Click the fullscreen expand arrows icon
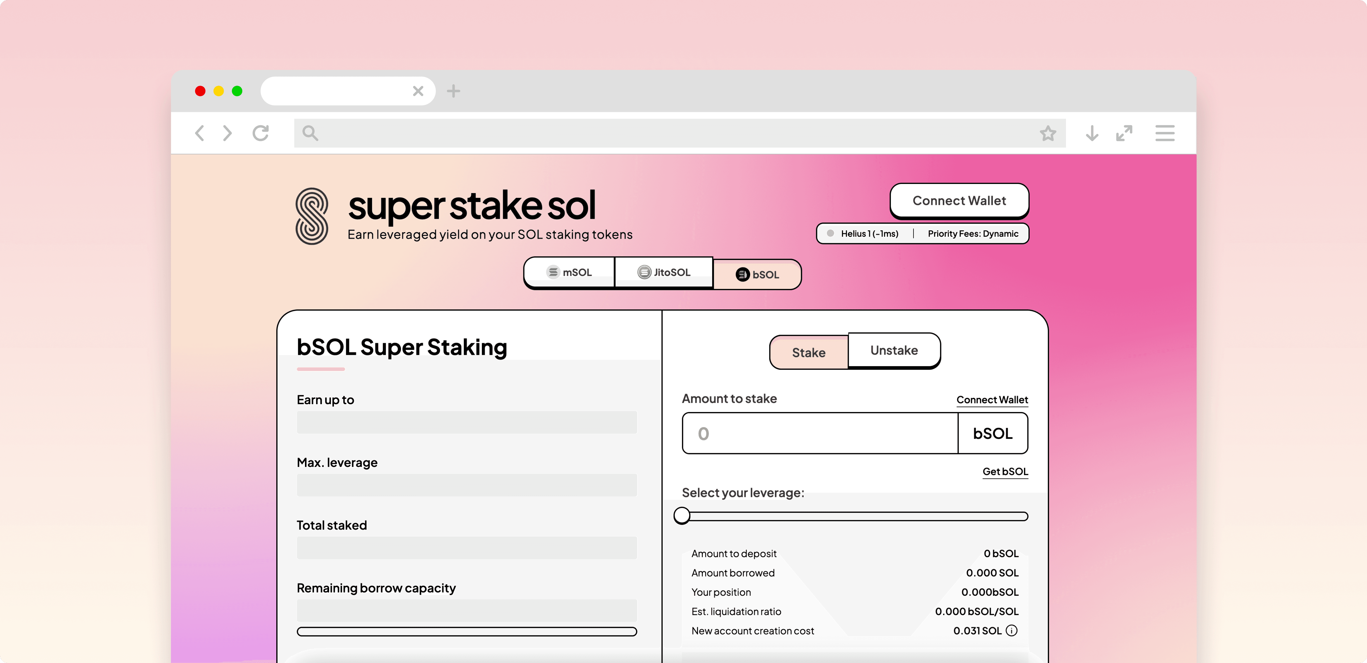Viewport: 1367px width, 663px height. click(1124, 133)
